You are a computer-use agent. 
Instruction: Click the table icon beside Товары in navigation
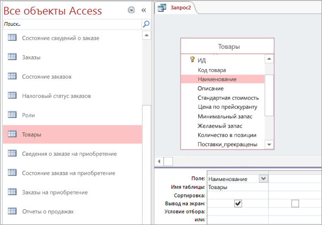click(x=12, y=134)
